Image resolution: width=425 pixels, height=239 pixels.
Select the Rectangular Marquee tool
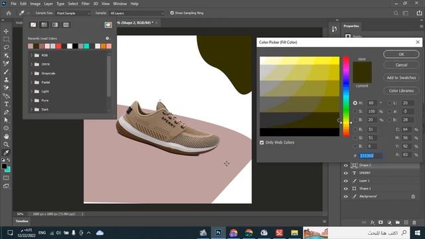click(6, 39)
